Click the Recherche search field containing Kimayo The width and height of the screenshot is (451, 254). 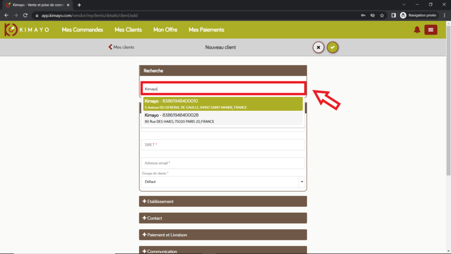click(x=223, y=89)
